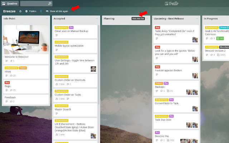229x143 pixels.
Task: Open the Breezee Pro card
Action: point(176,137)
